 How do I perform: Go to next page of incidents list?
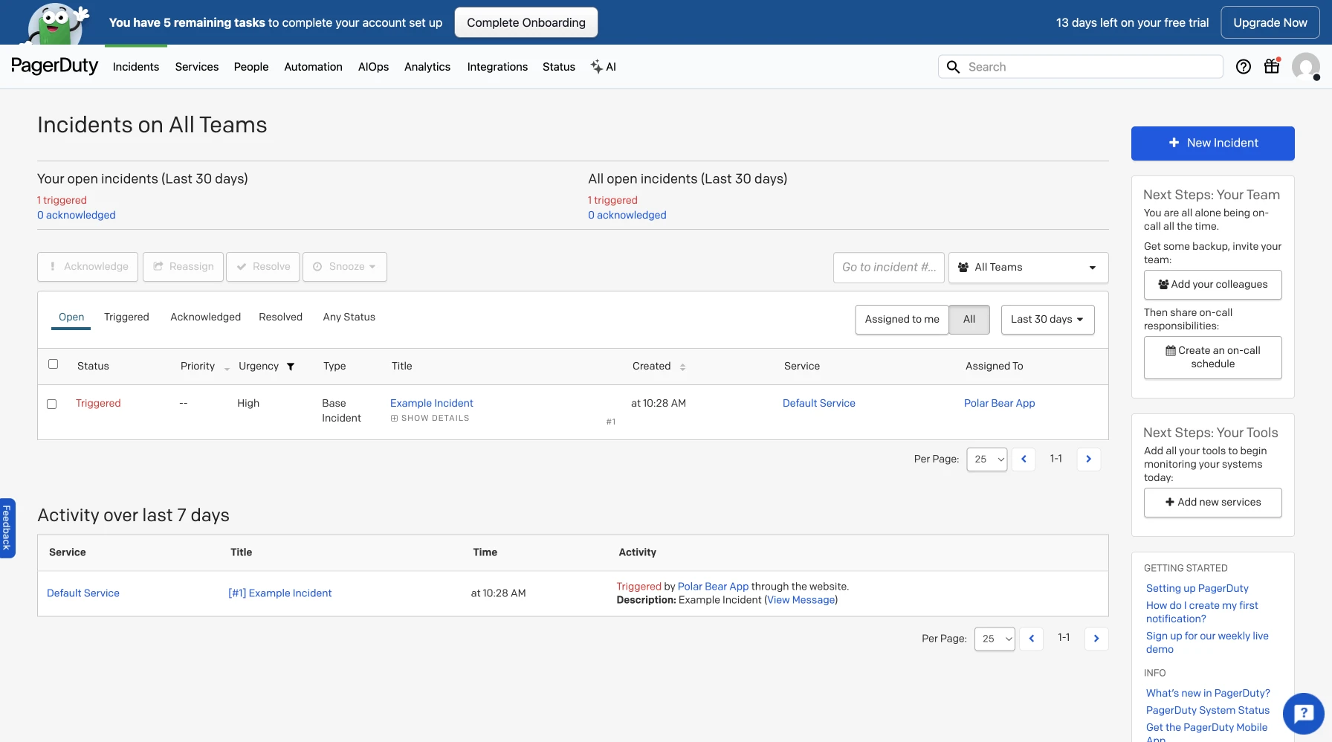[x=1088, y=459]
